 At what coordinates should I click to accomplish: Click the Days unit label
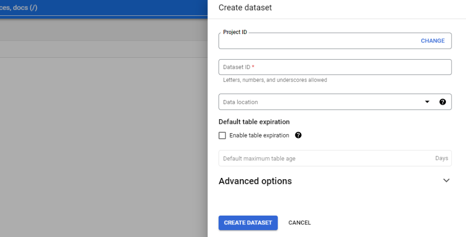[442, 158]
